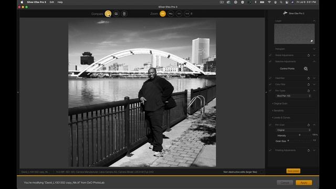
Task: Expand the Histogram section
Action: pyautogui.click(x=314, y=49)
